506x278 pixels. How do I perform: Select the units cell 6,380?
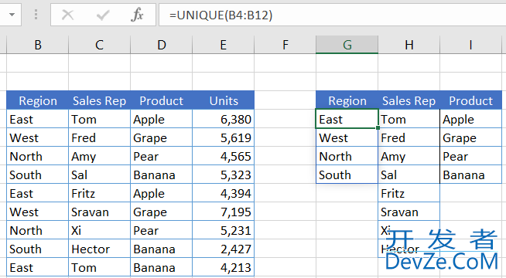(x=224, y=119)
